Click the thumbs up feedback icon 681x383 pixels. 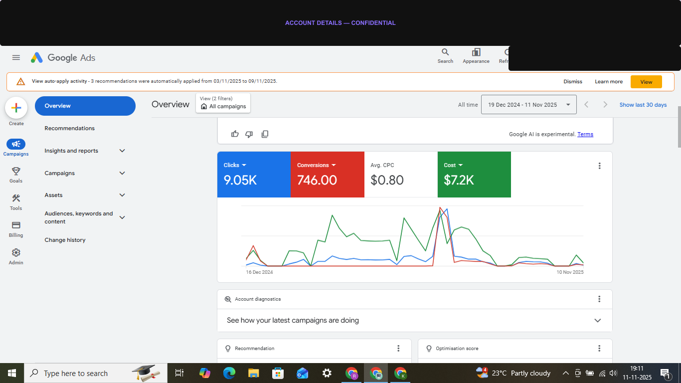(x=235, y=134)
